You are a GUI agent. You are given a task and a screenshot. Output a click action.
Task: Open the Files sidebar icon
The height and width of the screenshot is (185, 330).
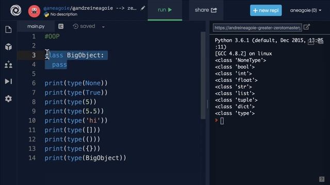pos(8,30)
